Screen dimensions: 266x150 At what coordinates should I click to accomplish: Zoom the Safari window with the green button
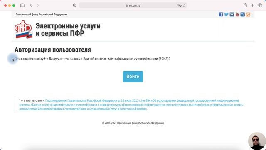point(14,5)
